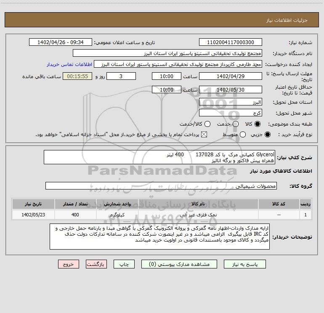The width and height of the screenshot is (324, 313).
Task: Click price validity time 10:00 field
Action: [x=167, y=89]
